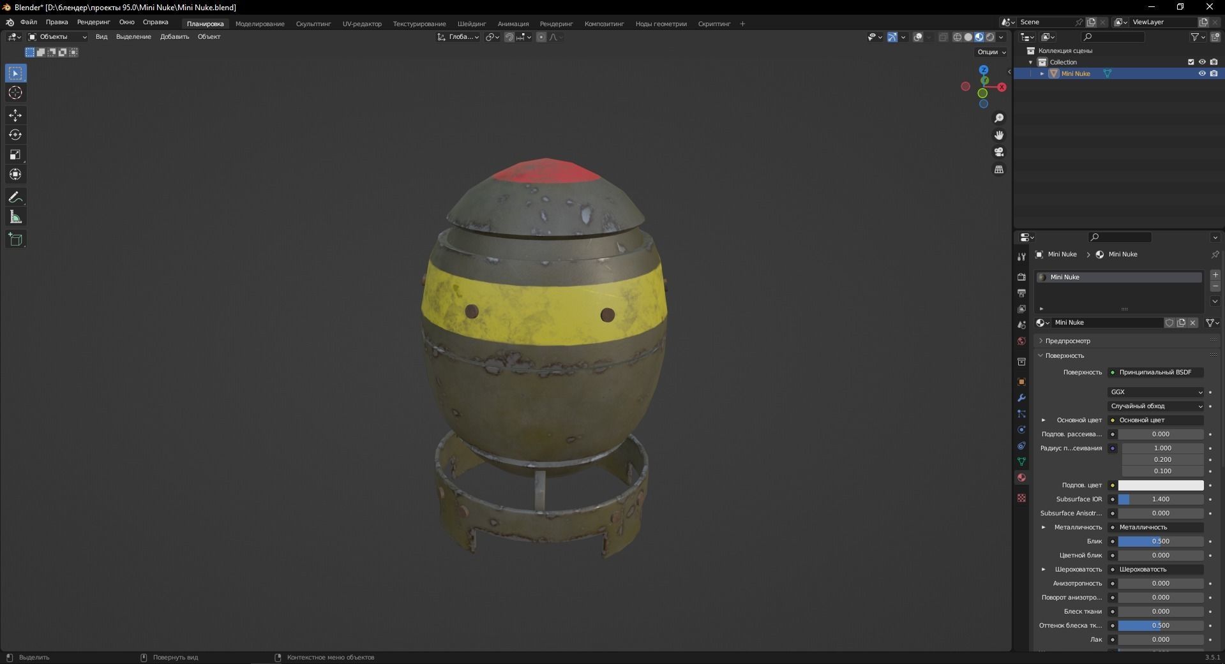Open the Particles properties tab
This screenshot has width=1225, height=664.
[x=1021, y=414]
